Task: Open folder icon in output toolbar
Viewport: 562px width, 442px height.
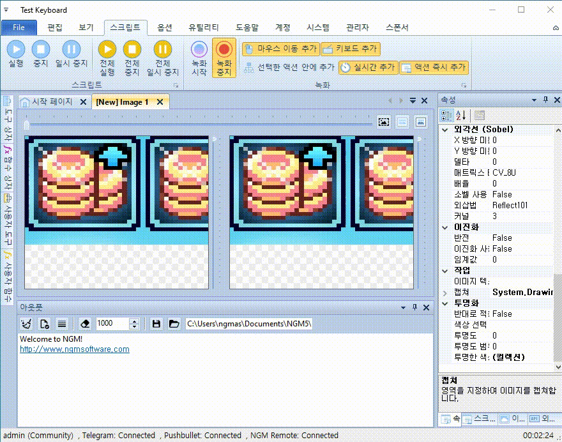Action: (174, 324)
